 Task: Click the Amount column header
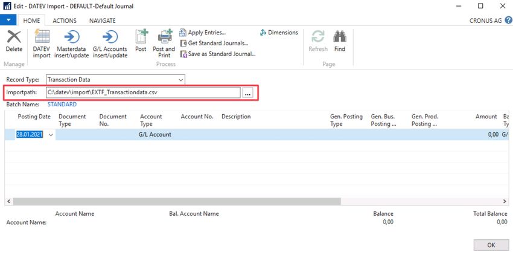tap(486, 117)
